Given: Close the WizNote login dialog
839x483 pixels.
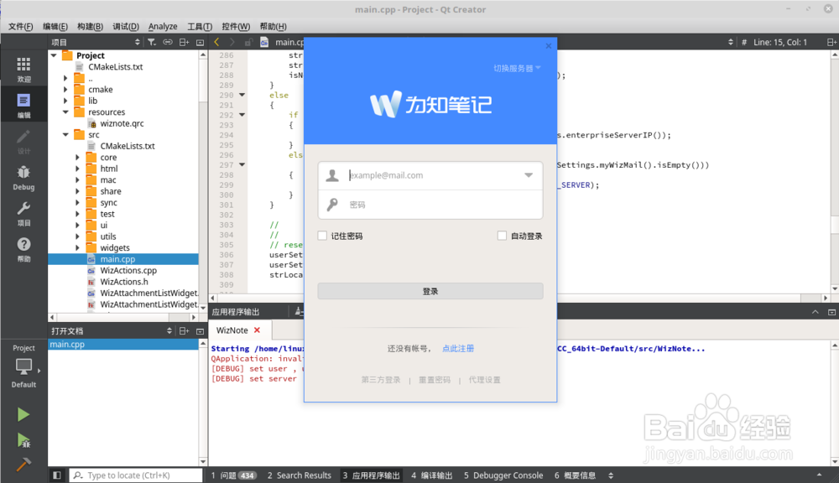Looking at the screenshot, I should (x=549, y=46).
